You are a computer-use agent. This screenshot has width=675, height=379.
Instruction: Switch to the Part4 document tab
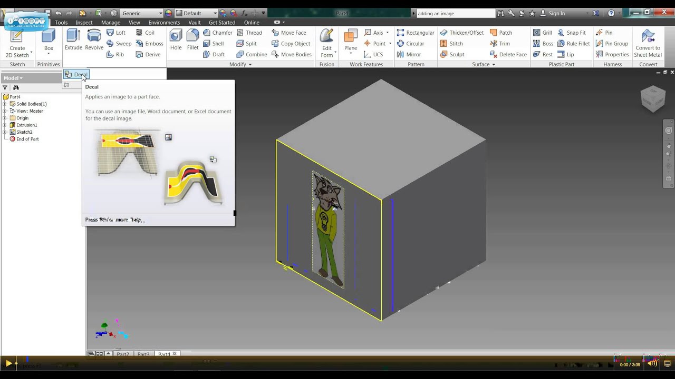point(167,354)
